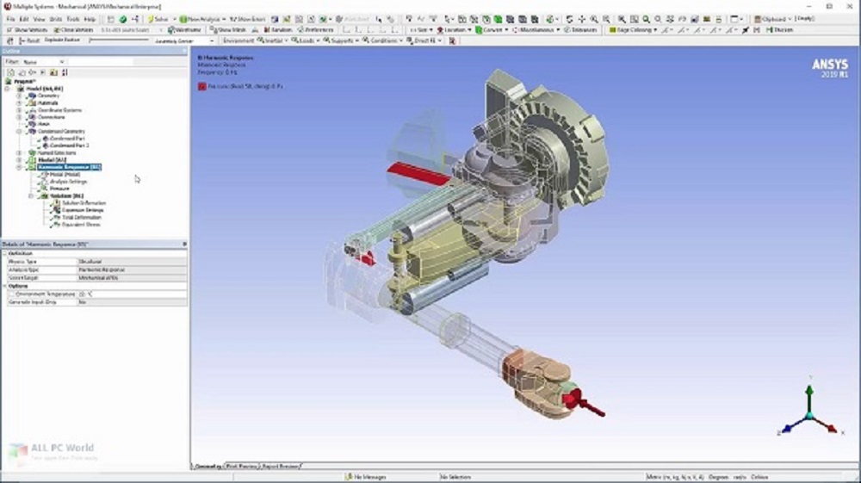This screenshot has width=861, height=483.
Task: Open the Size dropdown
Action: pyautogui.click(x=421, y=29)
